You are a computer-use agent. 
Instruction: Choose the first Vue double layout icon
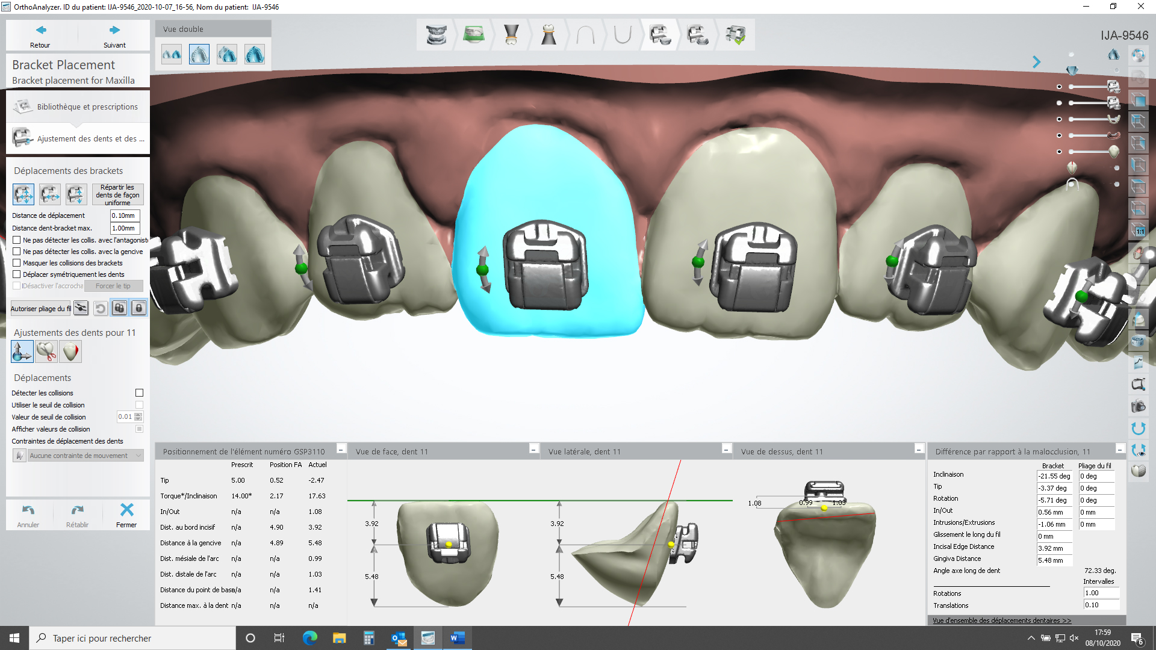[172, 55]
